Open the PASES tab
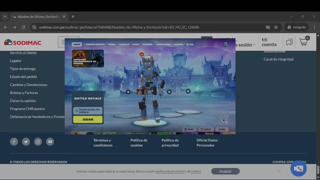The width and height of the screenshot is (320, 180). pos(136,44)
